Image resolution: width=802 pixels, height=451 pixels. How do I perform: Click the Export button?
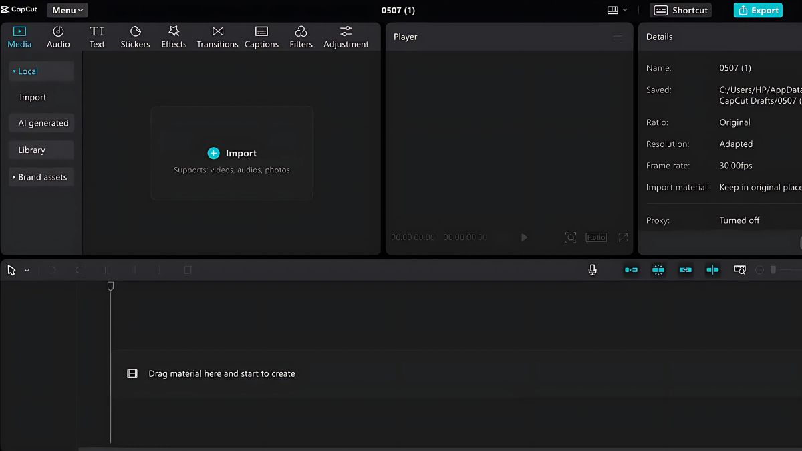[758, 10]
